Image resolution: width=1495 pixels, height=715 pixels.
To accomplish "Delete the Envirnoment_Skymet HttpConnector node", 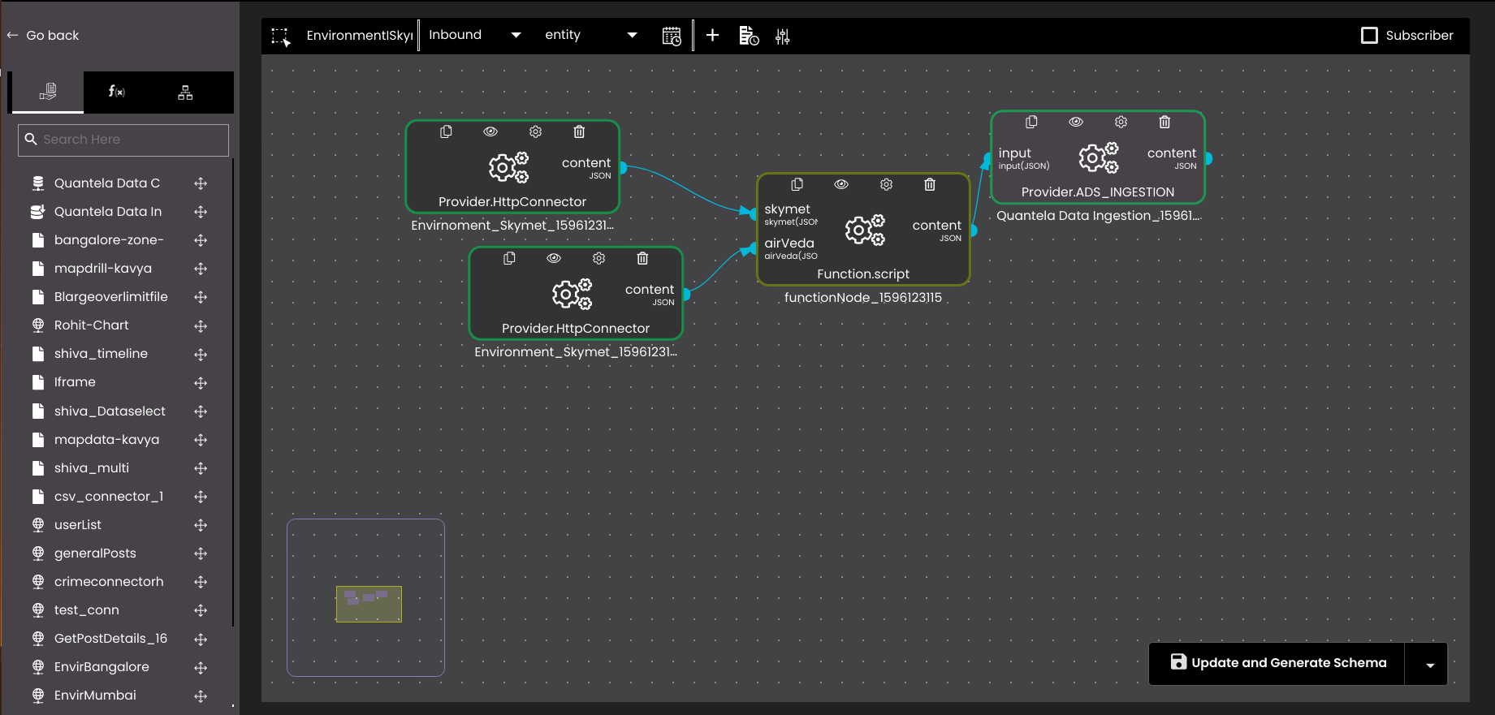I will (x=579, y=131).
